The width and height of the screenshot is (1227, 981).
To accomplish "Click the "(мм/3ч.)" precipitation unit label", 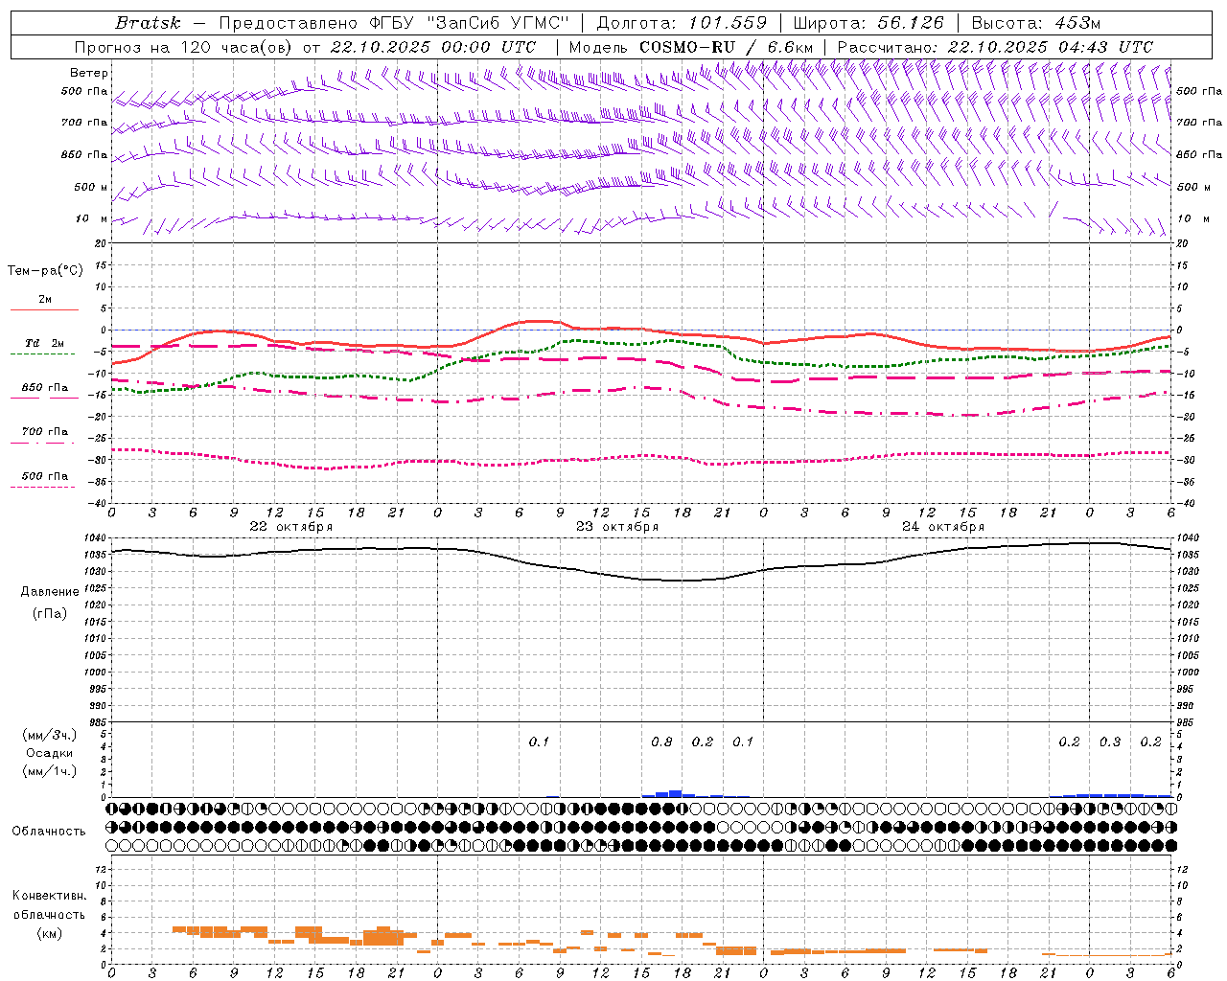I will coord(49,735).
